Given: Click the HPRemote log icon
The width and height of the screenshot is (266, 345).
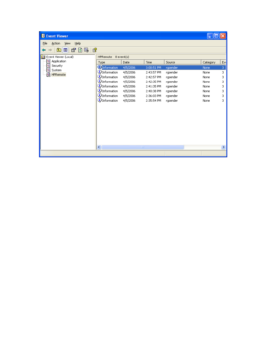Looking at the screenshot, I should (48, 75).
